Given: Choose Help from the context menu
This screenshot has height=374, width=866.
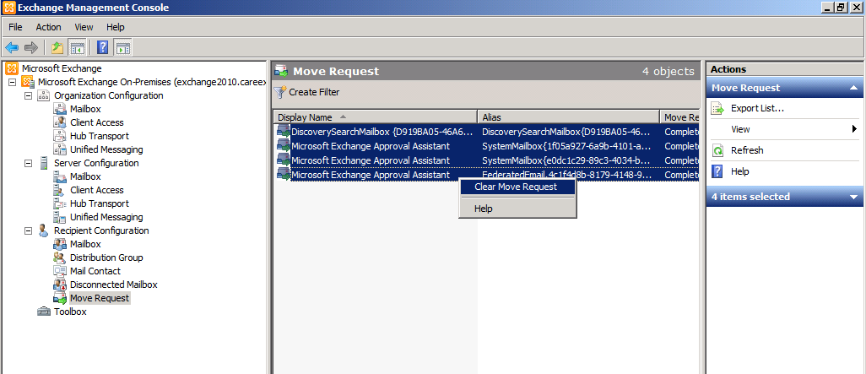Looking at the screenshot, I should tap(517, 209).
